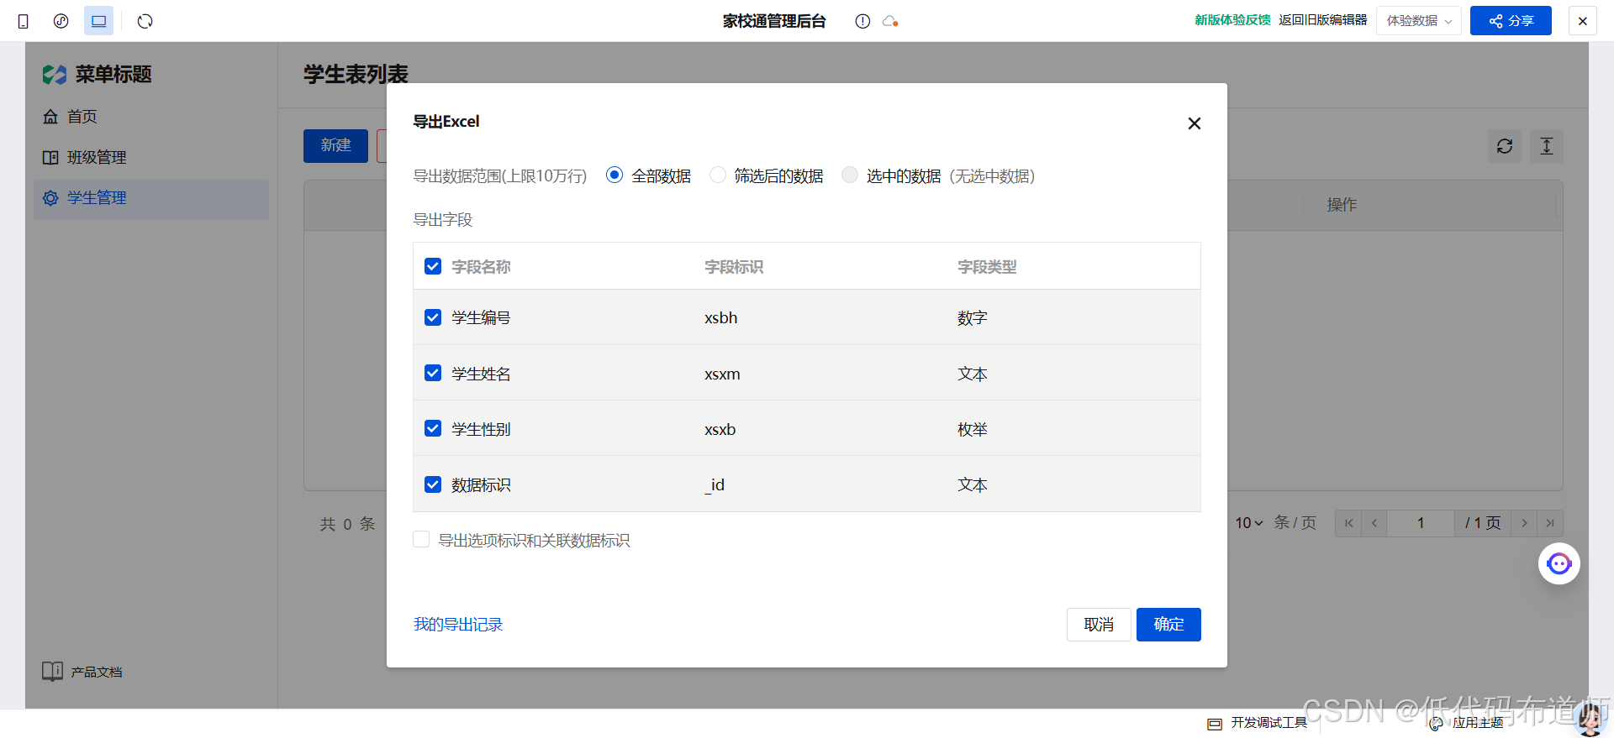Select 筛选后的数据 radio option
The width and height of the screenshot is (1614, 738).
pos(717,175)
